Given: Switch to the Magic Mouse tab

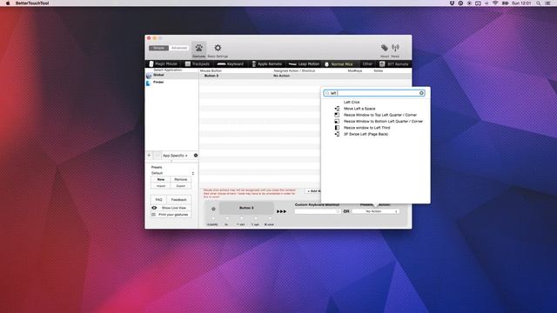Looking at the screenshot, I should click(x=163, y=63).
